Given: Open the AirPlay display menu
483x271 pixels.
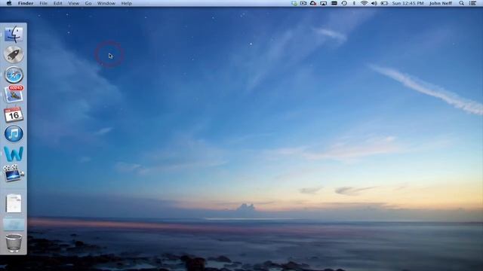Looking at the screenshot, I should 324,3.
